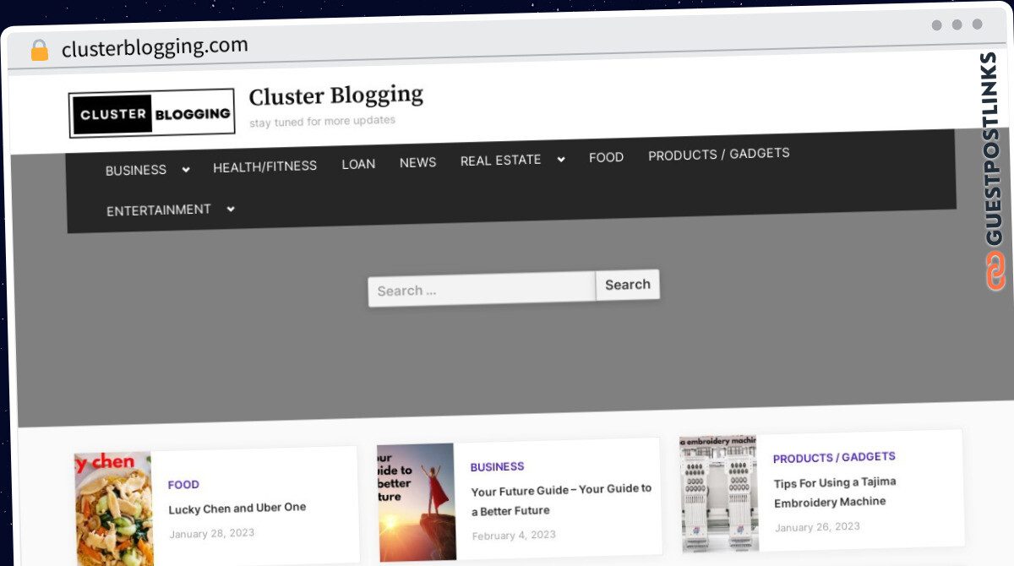Expand the Business submenu arrow

[x=186, y=169]
